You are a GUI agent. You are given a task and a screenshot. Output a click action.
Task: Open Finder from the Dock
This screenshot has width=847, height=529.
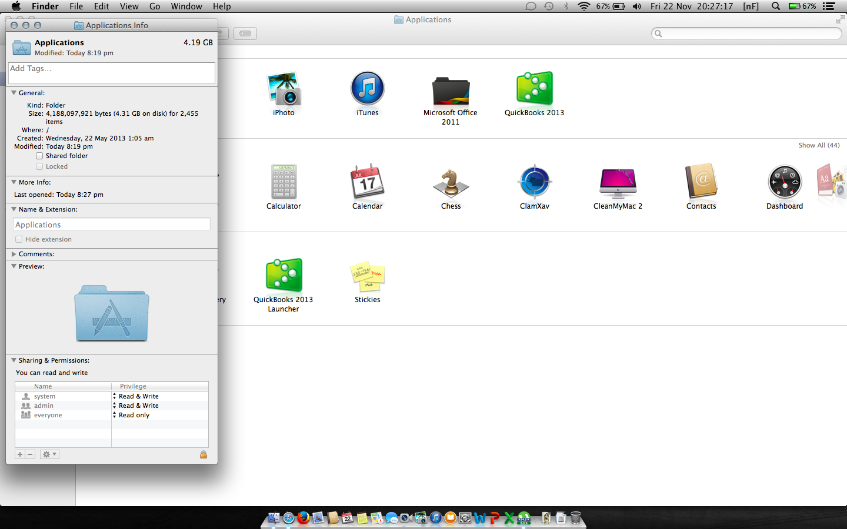point(274,518)
